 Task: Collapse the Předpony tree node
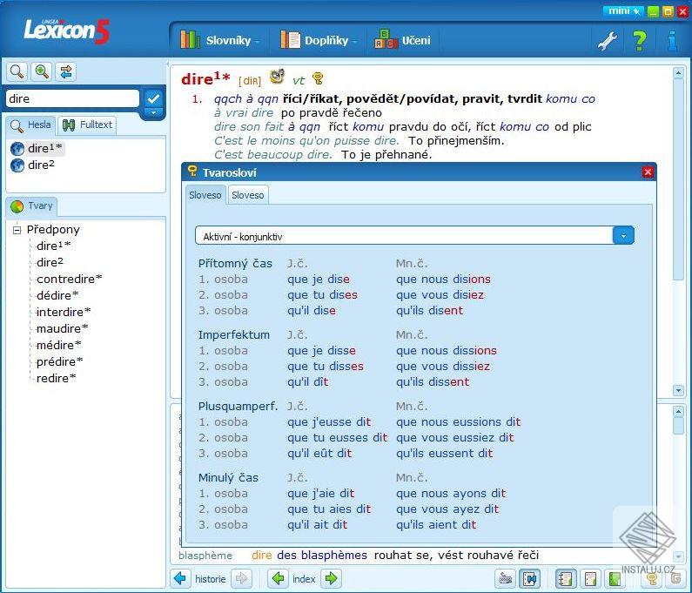(x=17, y=230)
